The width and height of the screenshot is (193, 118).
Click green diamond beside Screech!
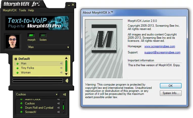point(22,112)
